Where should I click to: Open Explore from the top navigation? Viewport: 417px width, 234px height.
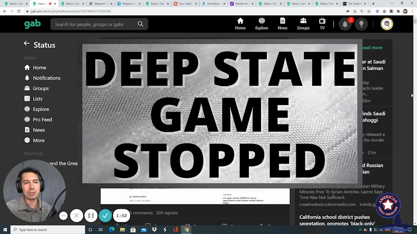tap(262, 24)
